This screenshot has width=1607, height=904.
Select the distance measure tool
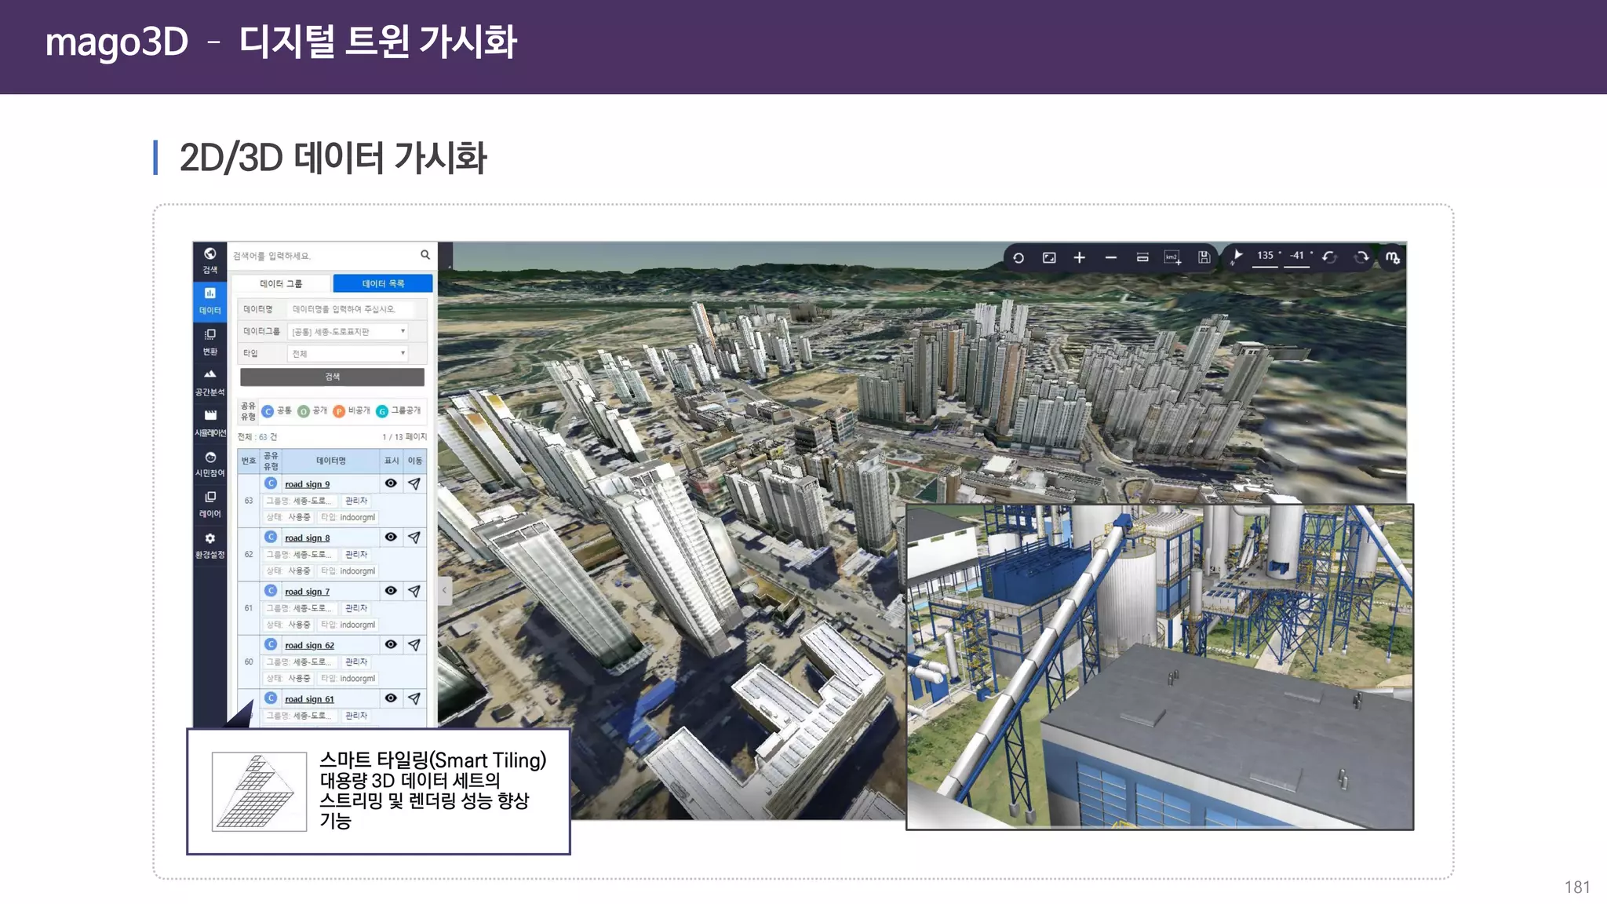click(x=1142, y=257)
